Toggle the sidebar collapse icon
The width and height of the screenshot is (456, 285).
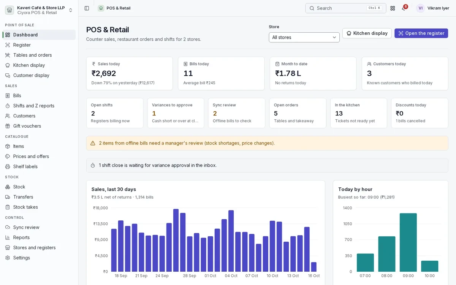(87, 8)
